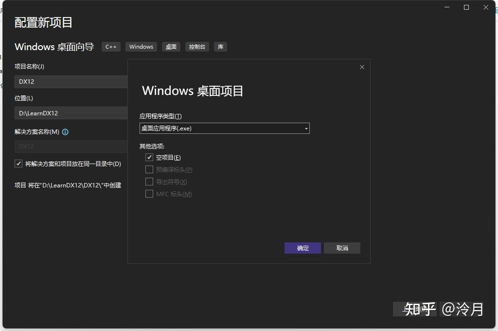Select the 库 tag
The image size is (498, 331).
click(x=220, y=47)
